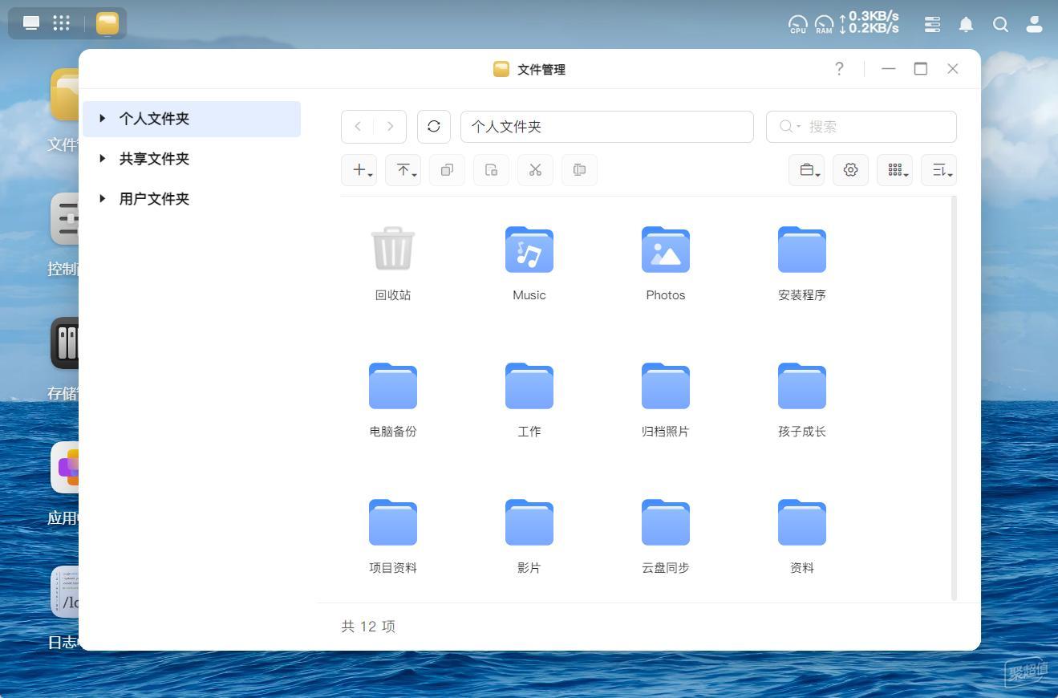Open the new item plus dropdown
This screenshot has height=698, width=1058.
359,170
